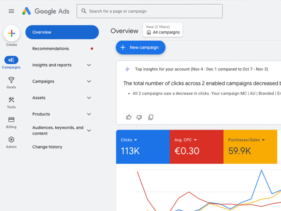Image resolution: width=281 pixels, height=211 pixels.
Task: Expand Insights and reports chevron
Action: 89,65
